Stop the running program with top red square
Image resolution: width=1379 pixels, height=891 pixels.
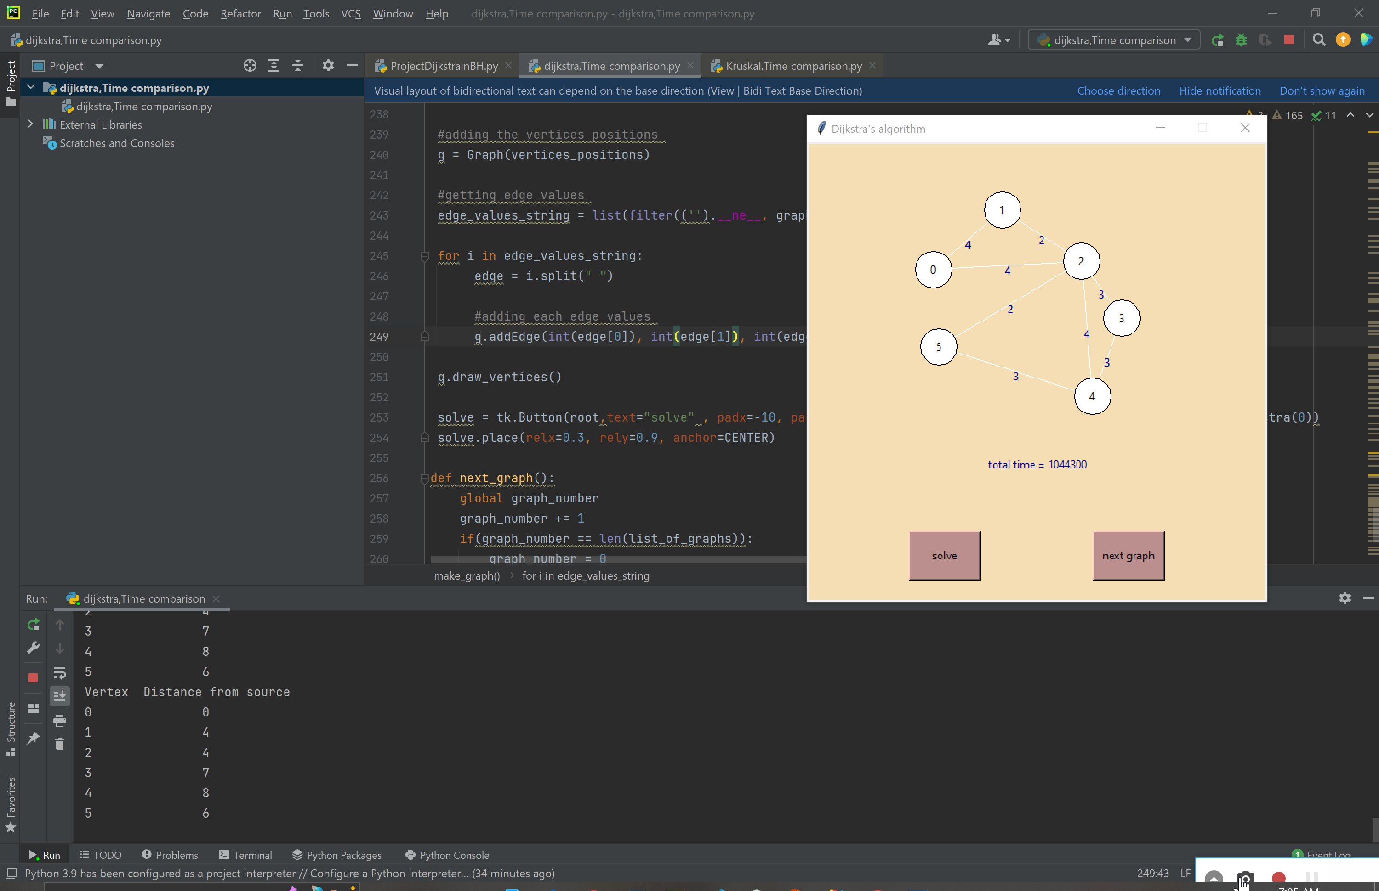click(x=1289, y=40)
